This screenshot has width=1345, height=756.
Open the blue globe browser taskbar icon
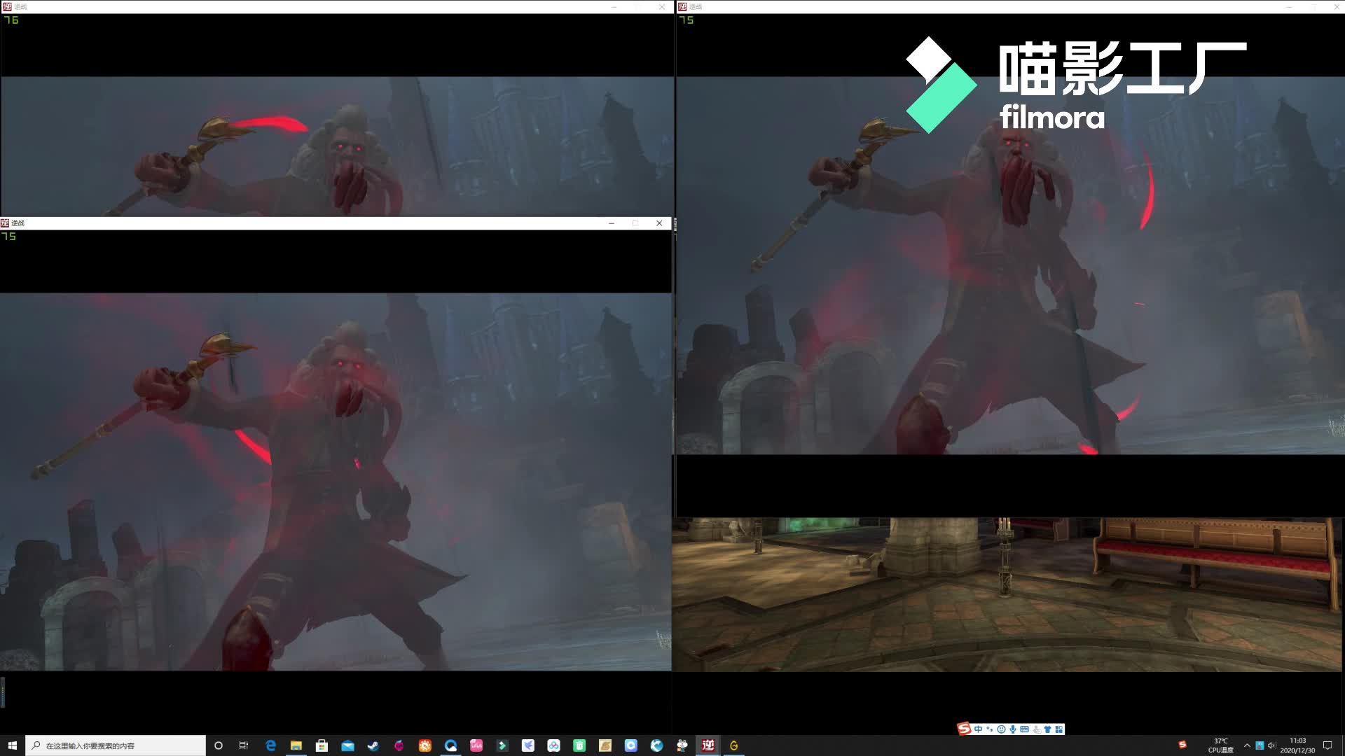pos(656,745)
